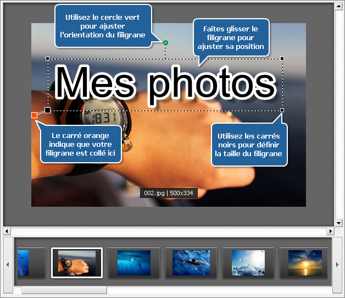Click the 'Faites glisser le filigrane' tooltip
Viewport: 345px width, 298px height.
[231, 38]
